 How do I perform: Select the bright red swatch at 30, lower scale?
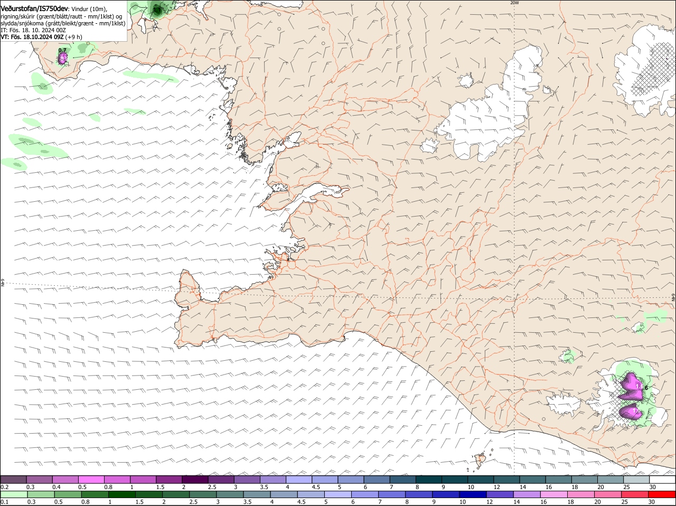click(x=662, y=494)
